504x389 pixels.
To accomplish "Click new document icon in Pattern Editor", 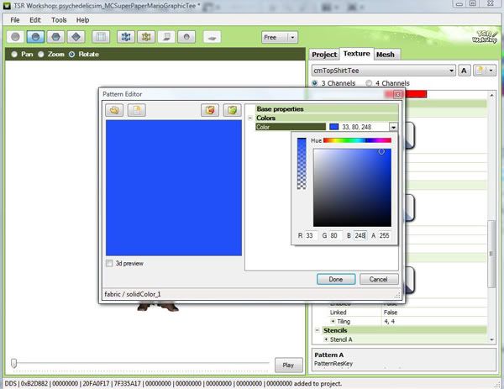I will click(x=137, y=110).
